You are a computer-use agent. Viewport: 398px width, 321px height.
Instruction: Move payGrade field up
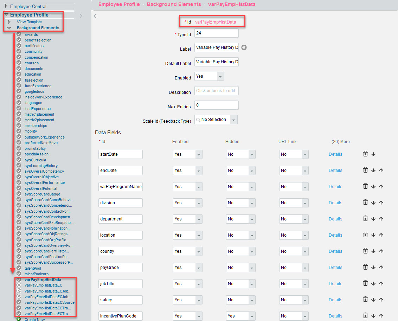point(381,267)
